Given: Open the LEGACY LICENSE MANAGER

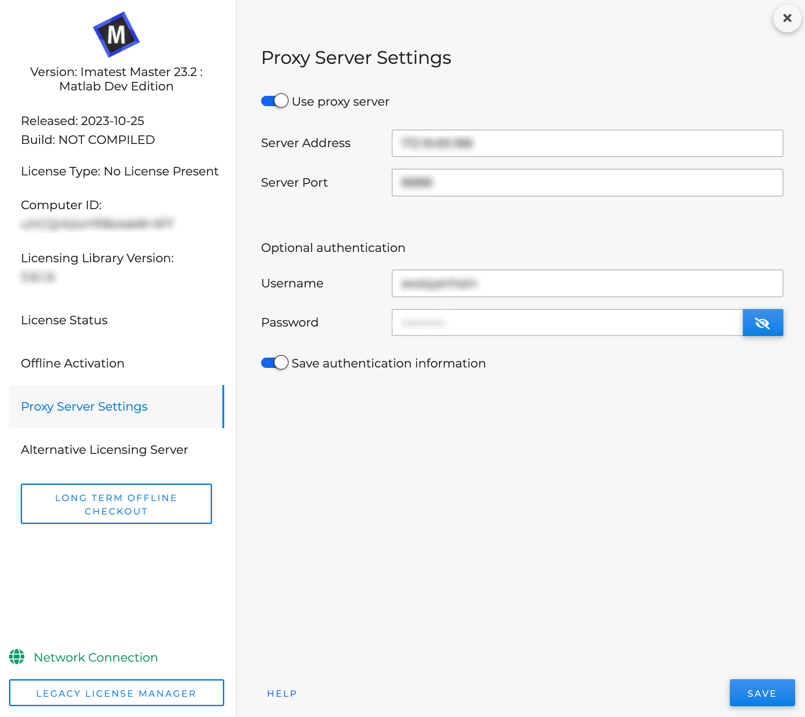Looking at the screenshot, I should pos(116,693).
